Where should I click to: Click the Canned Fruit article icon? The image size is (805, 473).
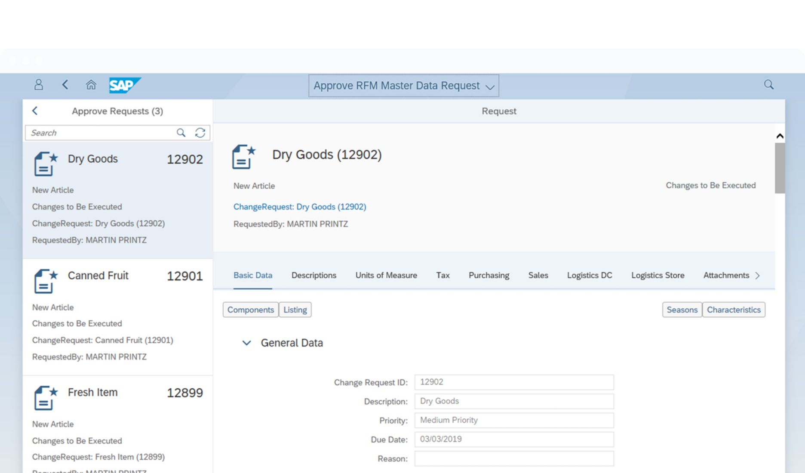click(x=45, y=282)
